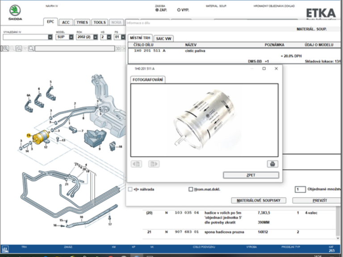Expand the ROK dropdown showing 2002 (2)
Viewport: 343px width, 257px height.
pos(95,37)
